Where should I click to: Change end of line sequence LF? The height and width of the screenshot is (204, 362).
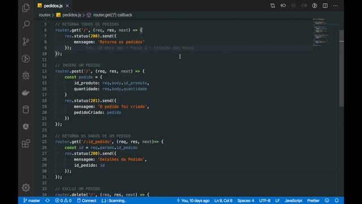[277, 201]
